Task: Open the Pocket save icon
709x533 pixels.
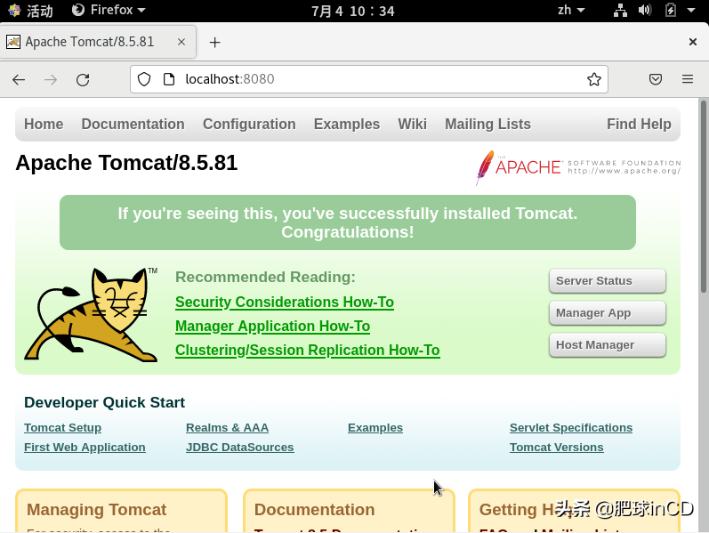Action: (x=656, y=79)
